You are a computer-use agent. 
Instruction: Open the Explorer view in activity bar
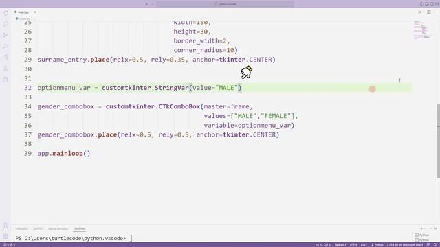(5, 14)
